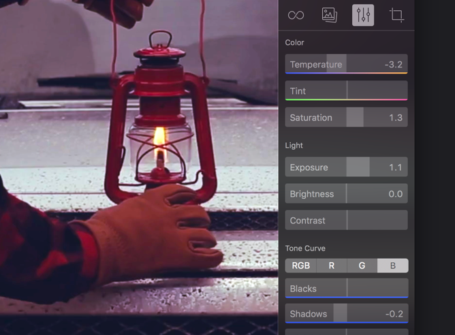This screenshot has height=335, width=455.
Task: Adjust the Tint slider
Action: coord(346,91)
